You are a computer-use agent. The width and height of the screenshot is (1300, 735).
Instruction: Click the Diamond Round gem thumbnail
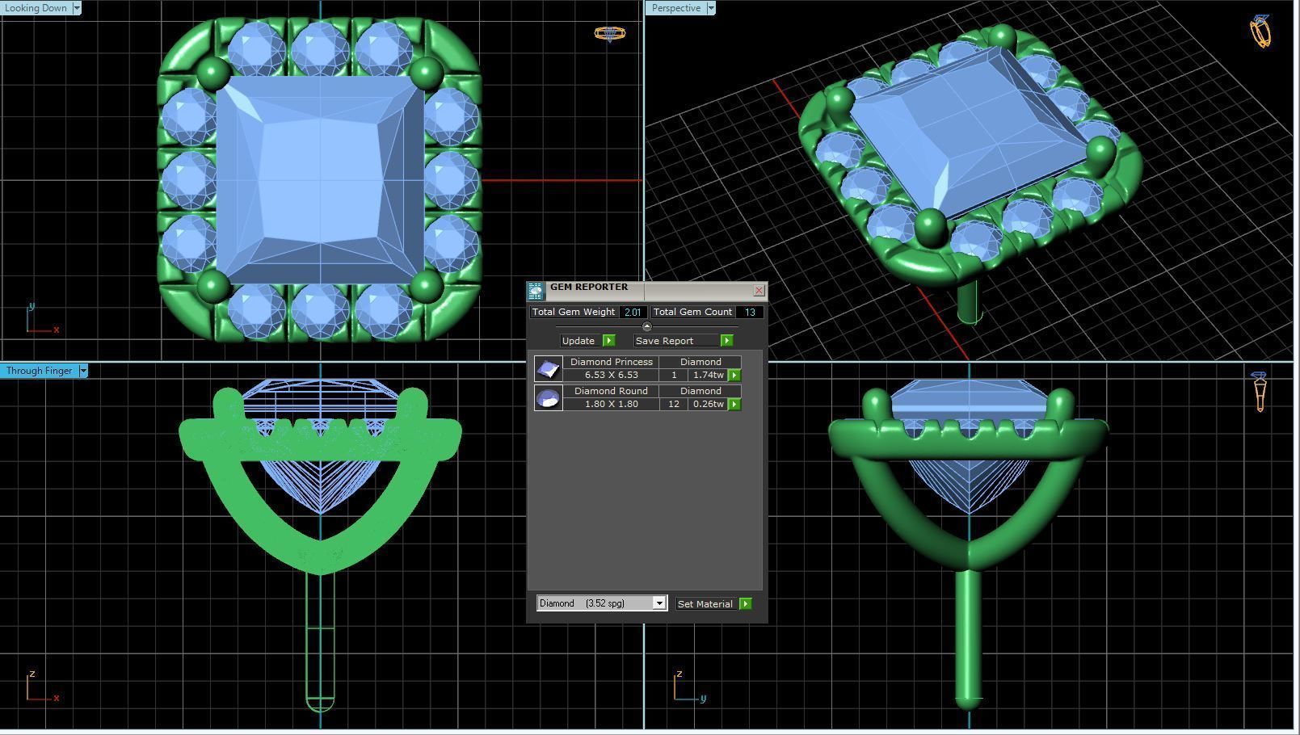click(x=549, y=398)
